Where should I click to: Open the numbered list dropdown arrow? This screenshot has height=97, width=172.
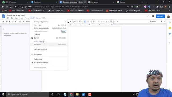(104, 22)
